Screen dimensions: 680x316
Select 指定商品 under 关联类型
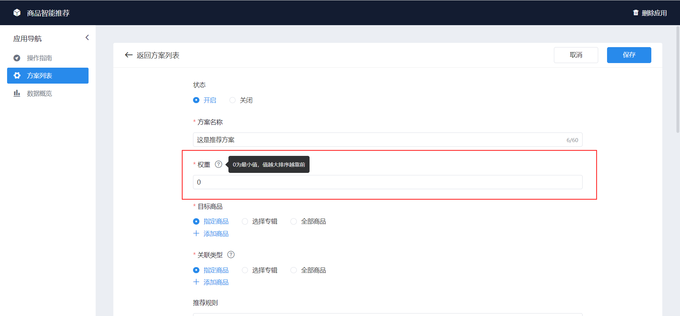196,270
